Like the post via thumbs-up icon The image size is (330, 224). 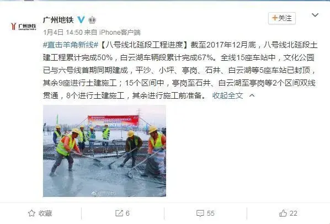click(283, 214)
